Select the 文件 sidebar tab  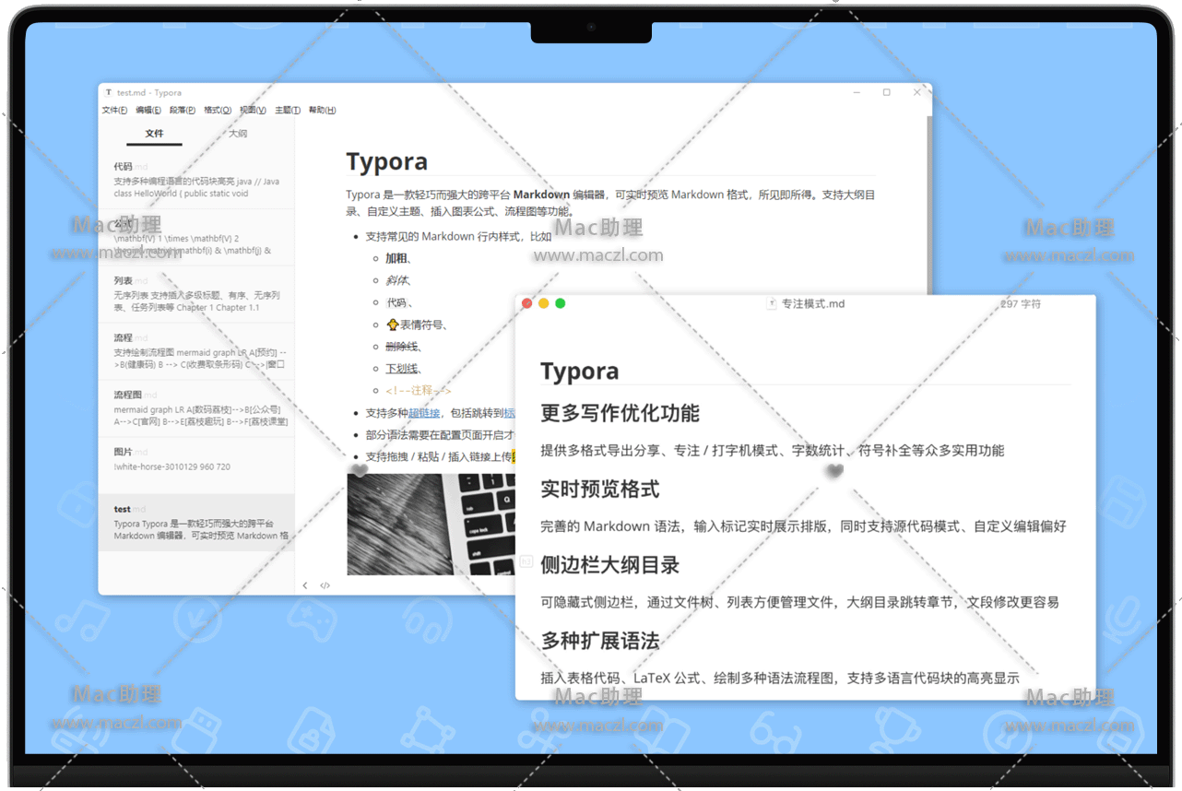coord(154,134)
